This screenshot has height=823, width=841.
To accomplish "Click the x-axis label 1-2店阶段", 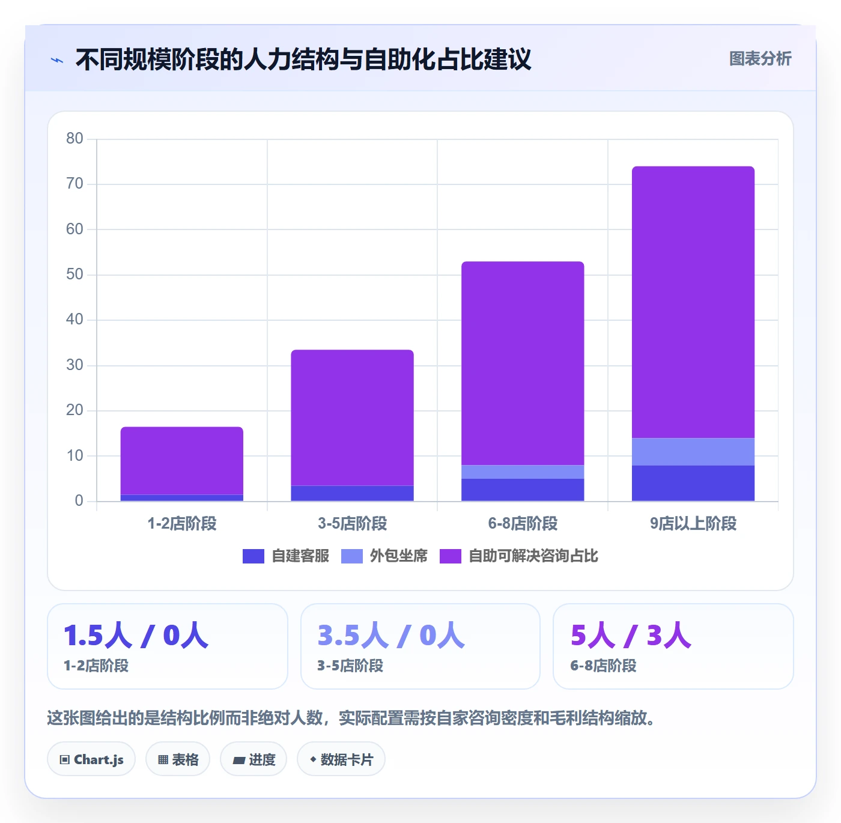I will pyautogui.click(x=182, y=523).
